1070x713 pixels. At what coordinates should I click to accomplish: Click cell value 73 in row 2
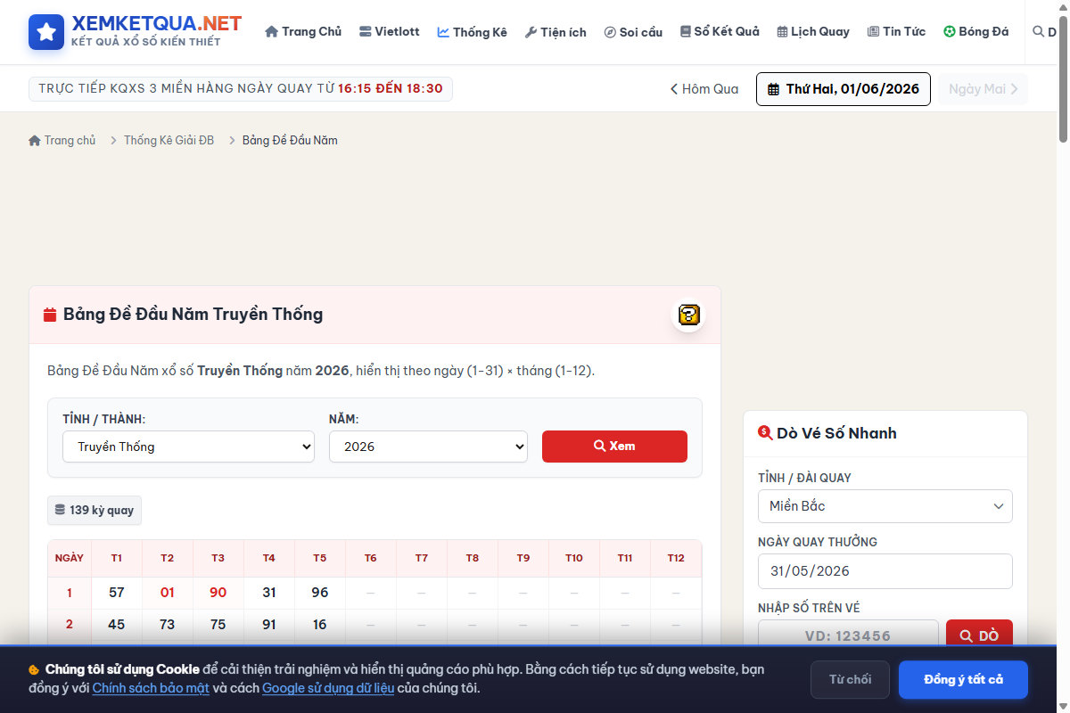tap(168, 625)
